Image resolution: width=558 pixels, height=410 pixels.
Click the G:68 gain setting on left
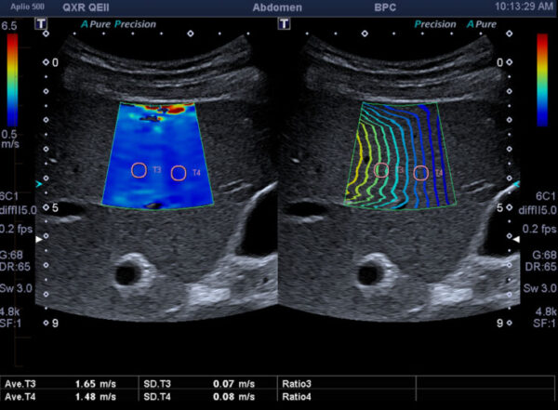coord(13,254)
